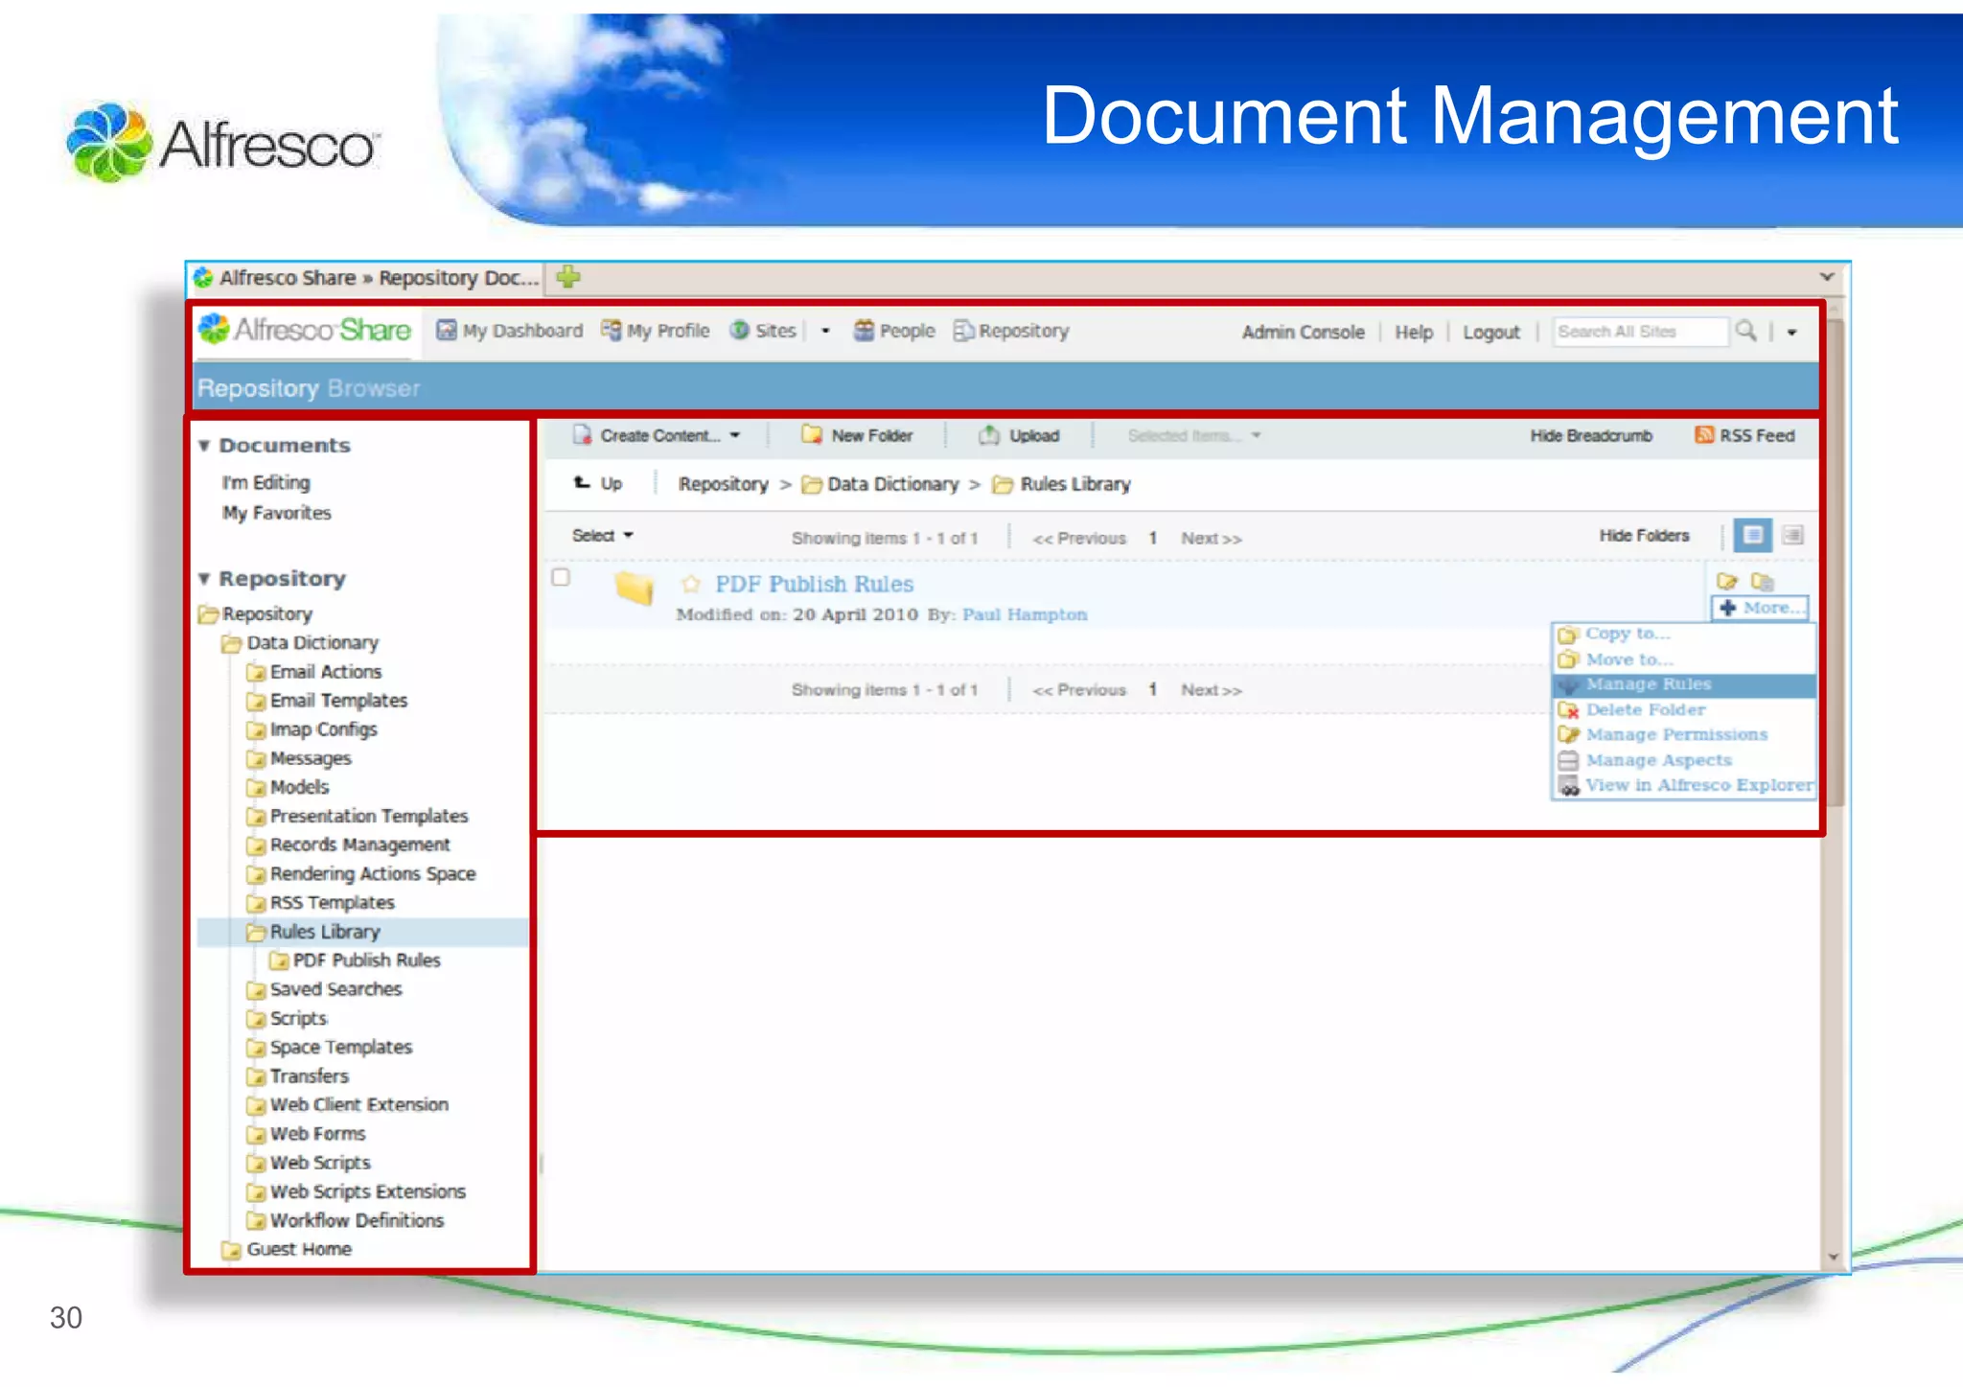
Task: Open the RSS Feed
Action: click(x=1744, y=436)
